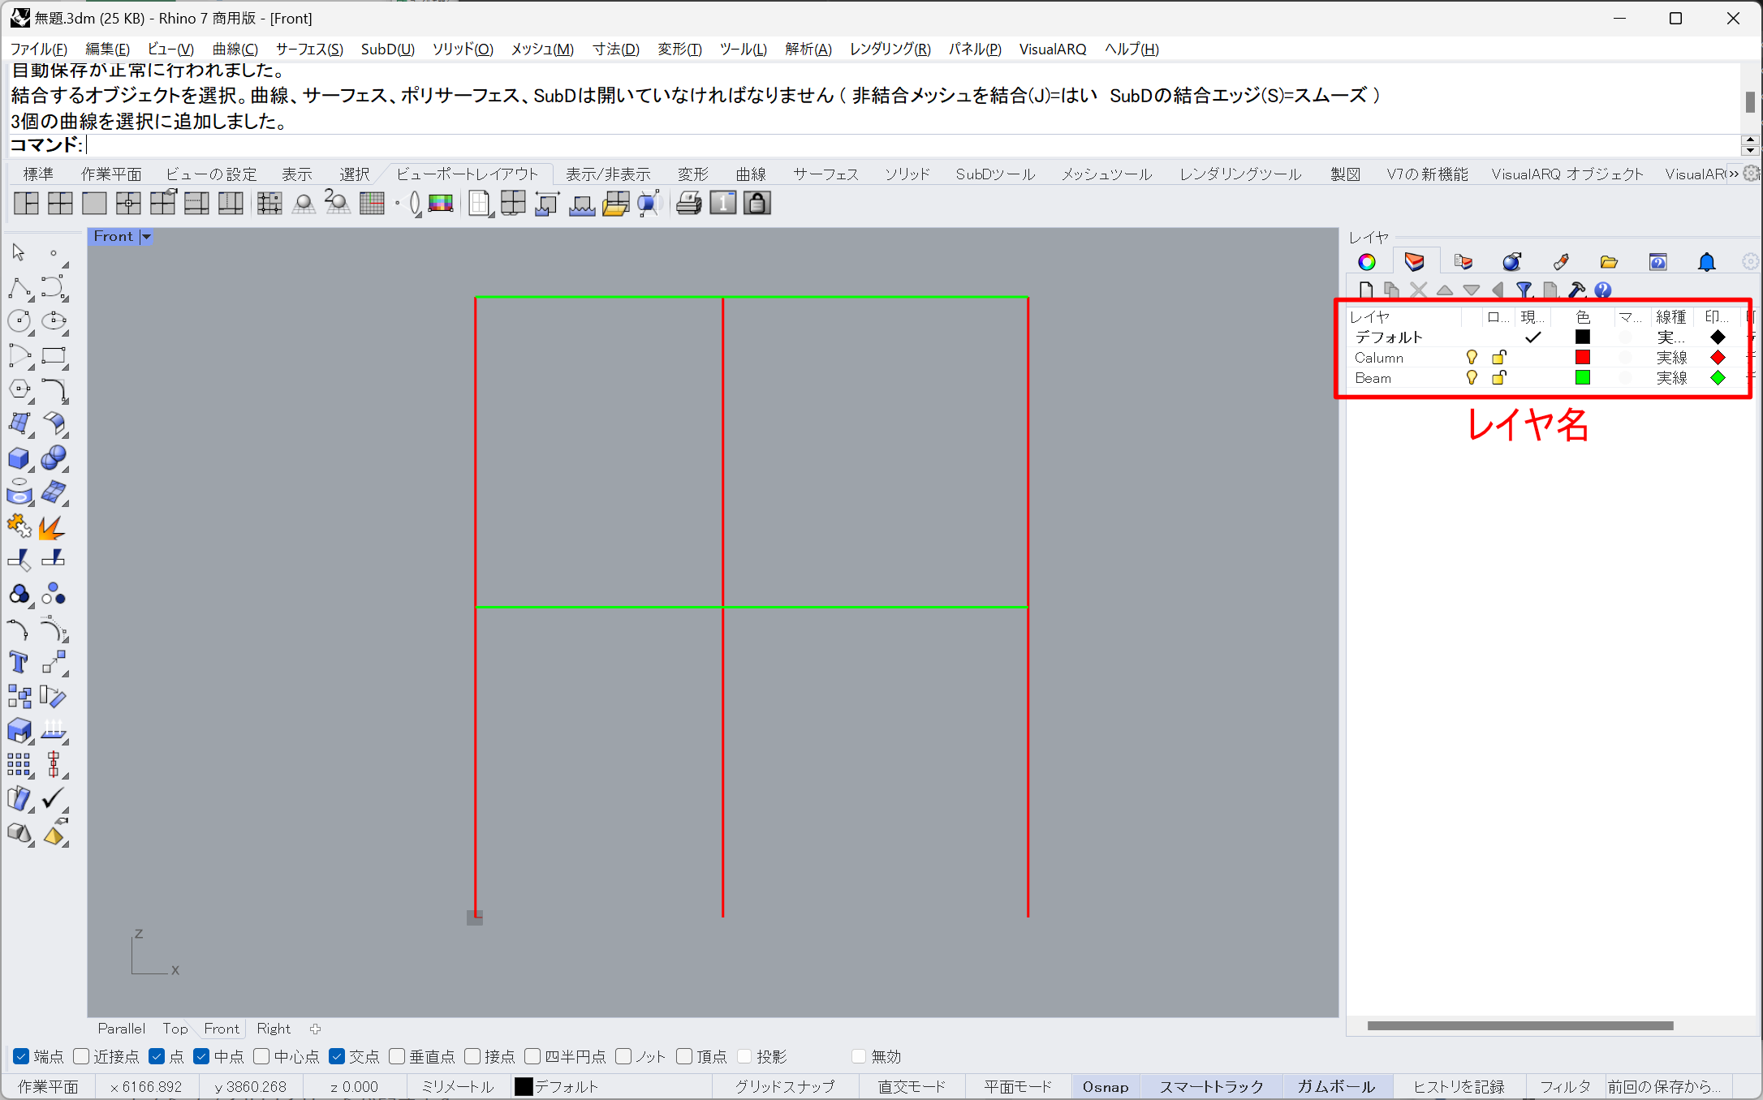Open the Layers panel tab icon
Viewport: 1763px width, 1100px height.
[x=1415, y=262]
